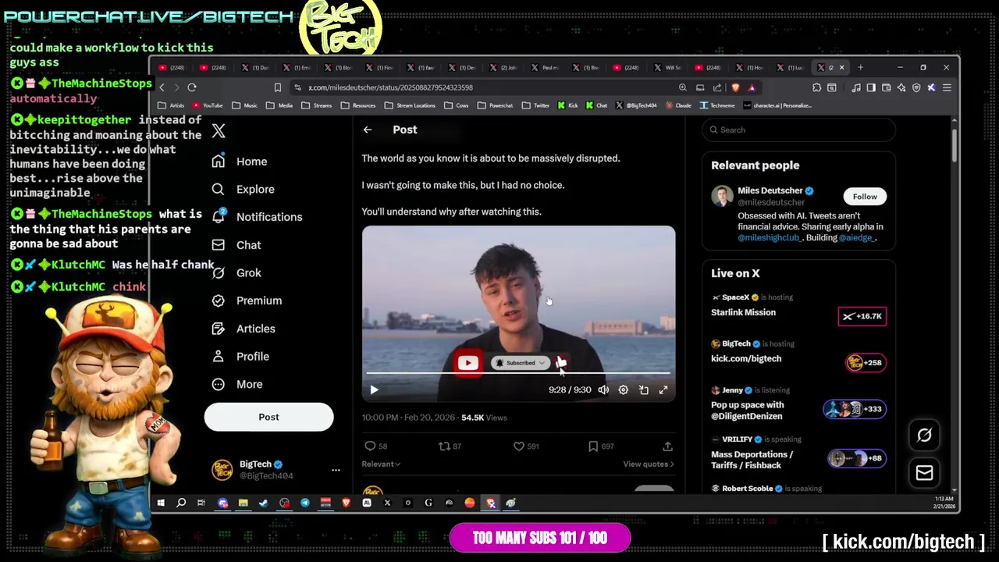
Task: Toggle picture-in-picture for the video
Action: tap(643, 389)
